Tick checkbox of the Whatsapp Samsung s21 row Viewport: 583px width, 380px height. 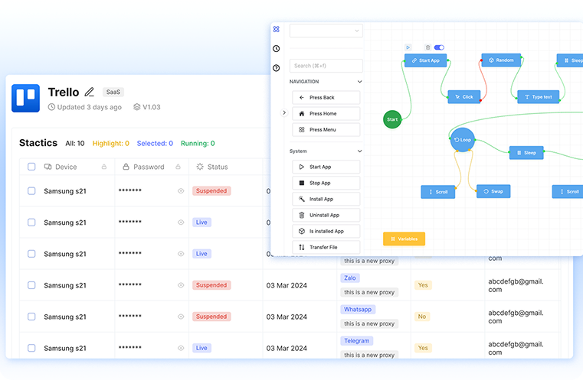31,317
